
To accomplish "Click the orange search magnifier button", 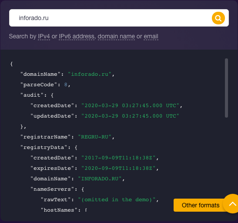I will pyautogui.click(x=218, y=18).
